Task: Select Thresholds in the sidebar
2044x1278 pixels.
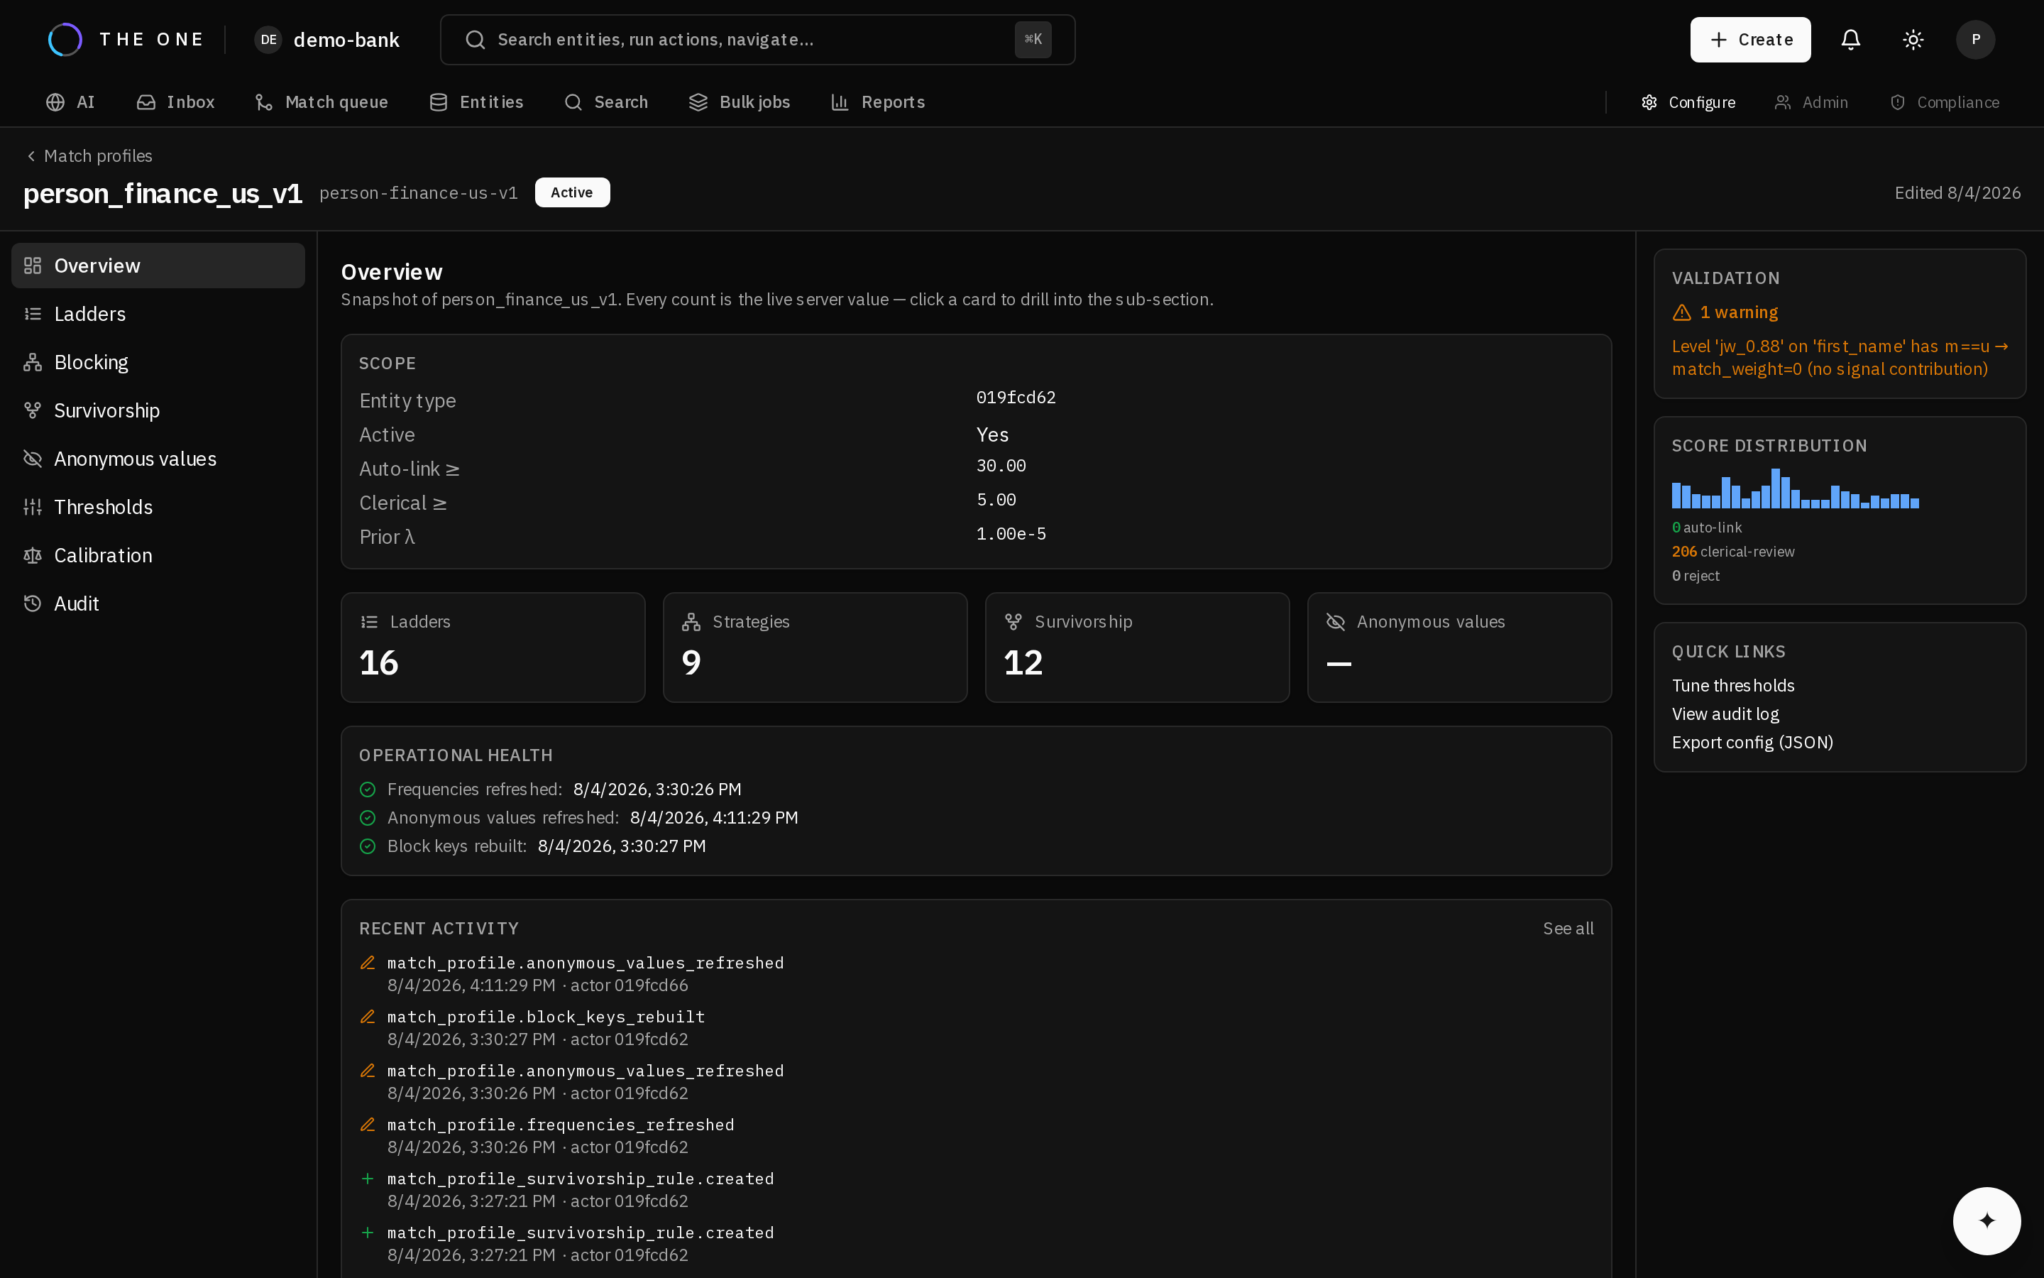Action: click(158, 507)
